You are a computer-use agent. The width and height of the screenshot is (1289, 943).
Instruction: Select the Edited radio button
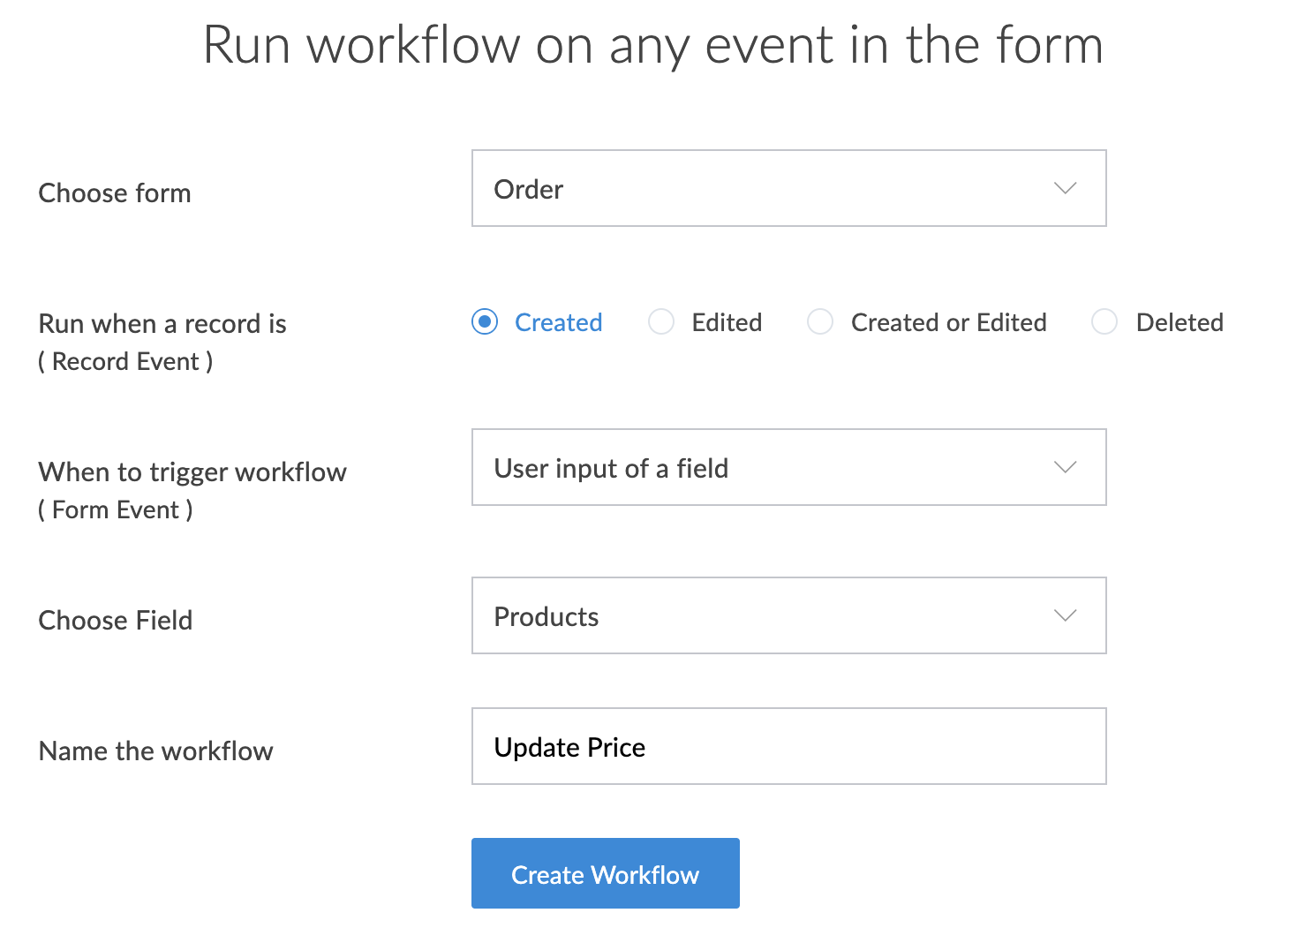click(x=661, y=322)
